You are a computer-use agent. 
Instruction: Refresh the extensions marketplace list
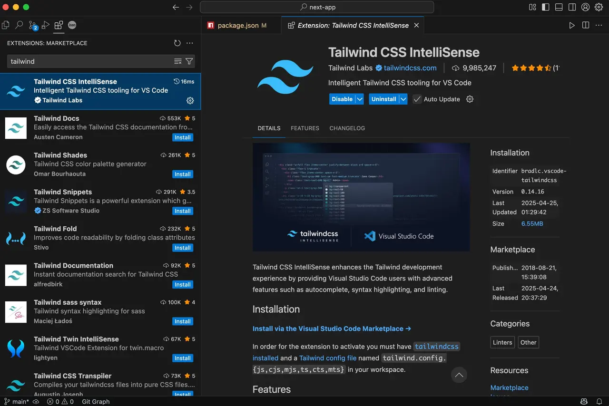click(x=177, y=43)
